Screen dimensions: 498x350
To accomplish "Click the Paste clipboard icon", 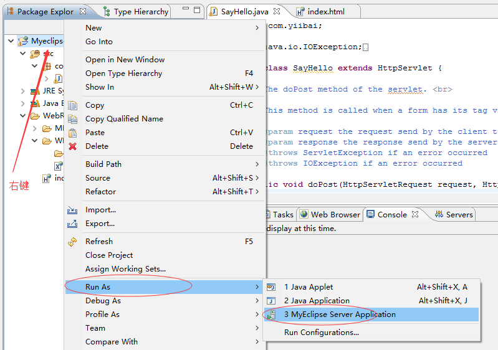I will tap(72, 133).
